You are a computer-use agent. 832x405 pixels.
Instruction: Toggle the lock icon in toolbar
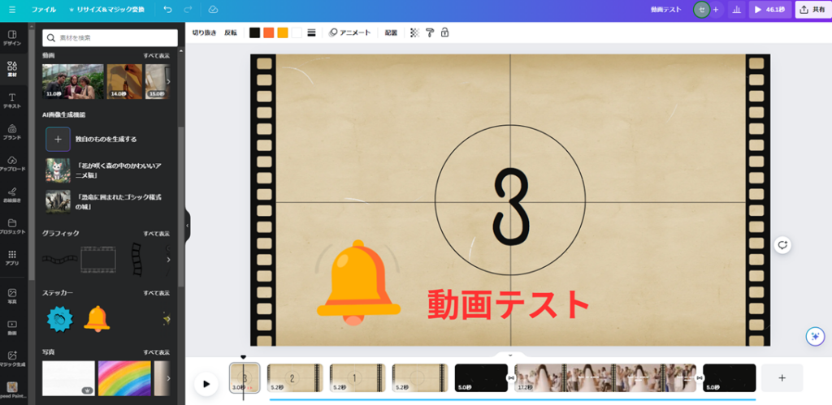444,32
